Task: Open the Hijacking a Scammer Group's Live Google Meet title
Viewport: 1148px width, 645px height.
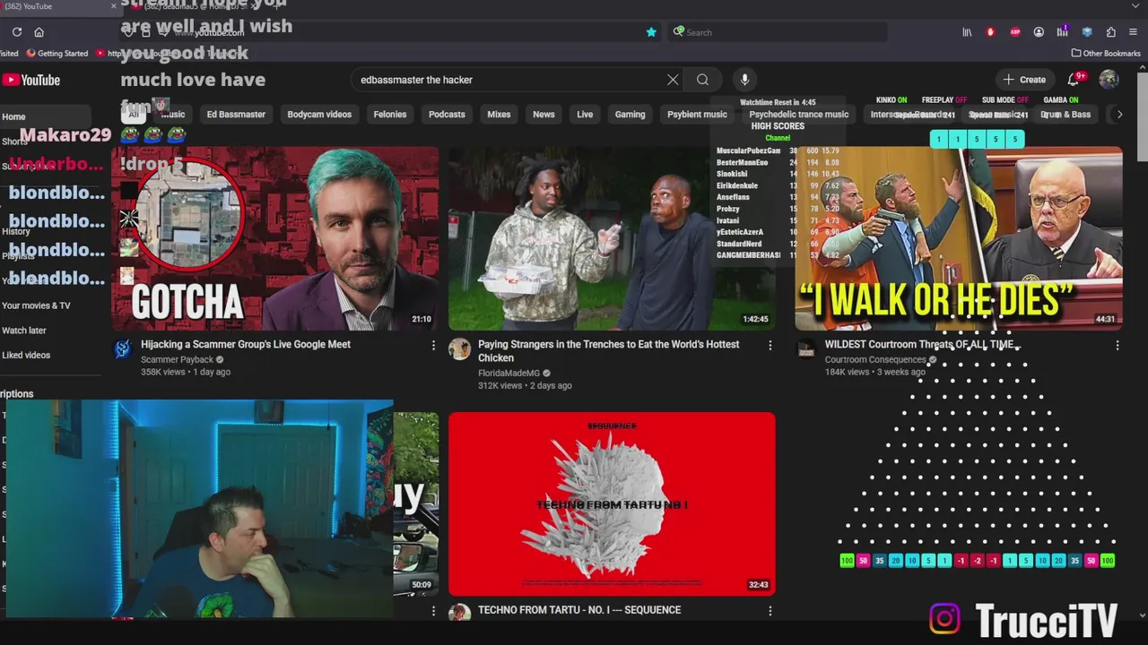Action: (x=246, y=344)
